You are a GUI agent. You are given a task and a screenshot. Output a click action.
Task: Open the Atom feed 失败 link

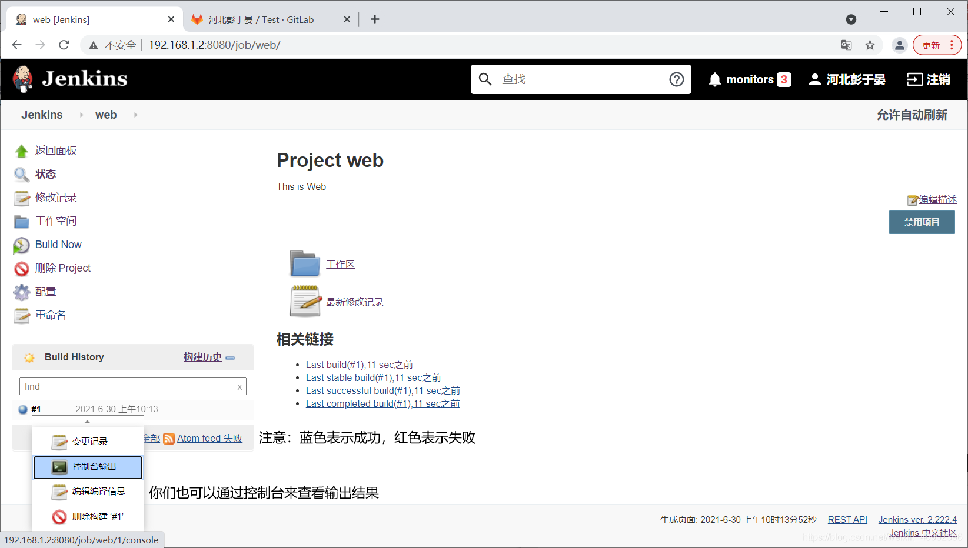(x=209, y=439)
